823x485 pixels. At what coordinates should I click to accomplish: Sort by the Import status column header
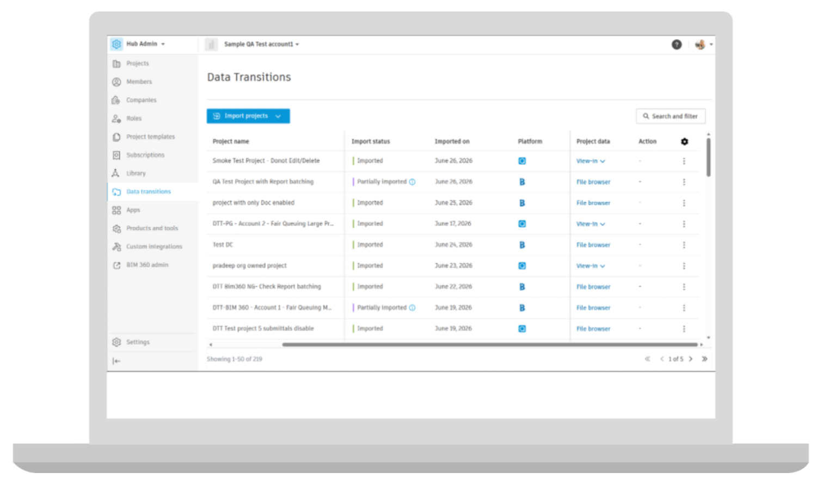(371, 141)
